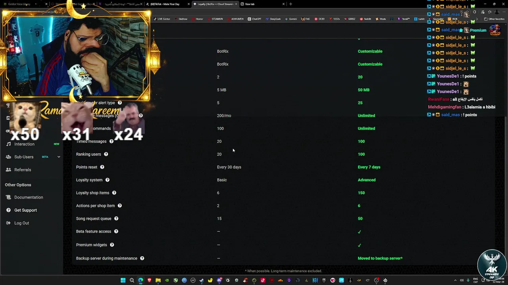Screen dimensions: 508x285
Task: Click the help icon beside Actions per shop item
Action: click(x=119, y=205)
